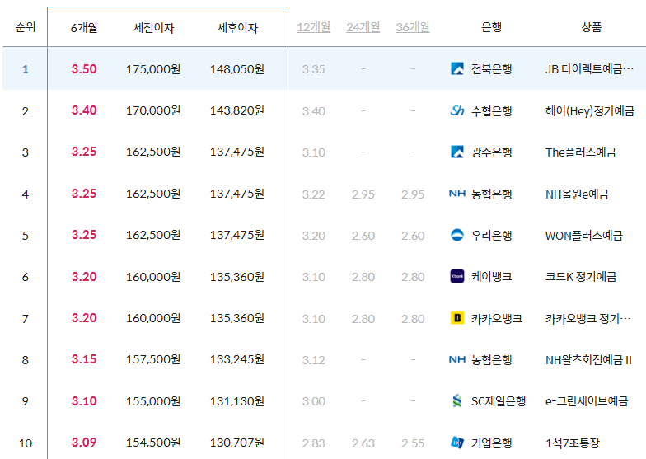Click the 광주은행 bank name
Viewport: 646px width, 459px height.
(491, 152)
